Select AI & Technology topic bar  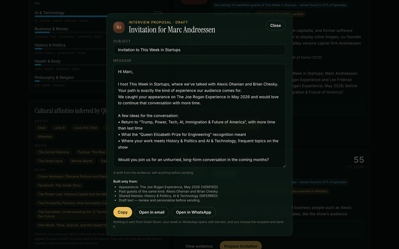coord(71,16)
